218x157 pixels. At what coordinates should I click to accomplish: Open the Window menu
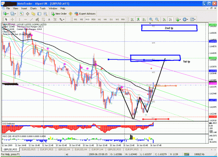coord(53,8)
